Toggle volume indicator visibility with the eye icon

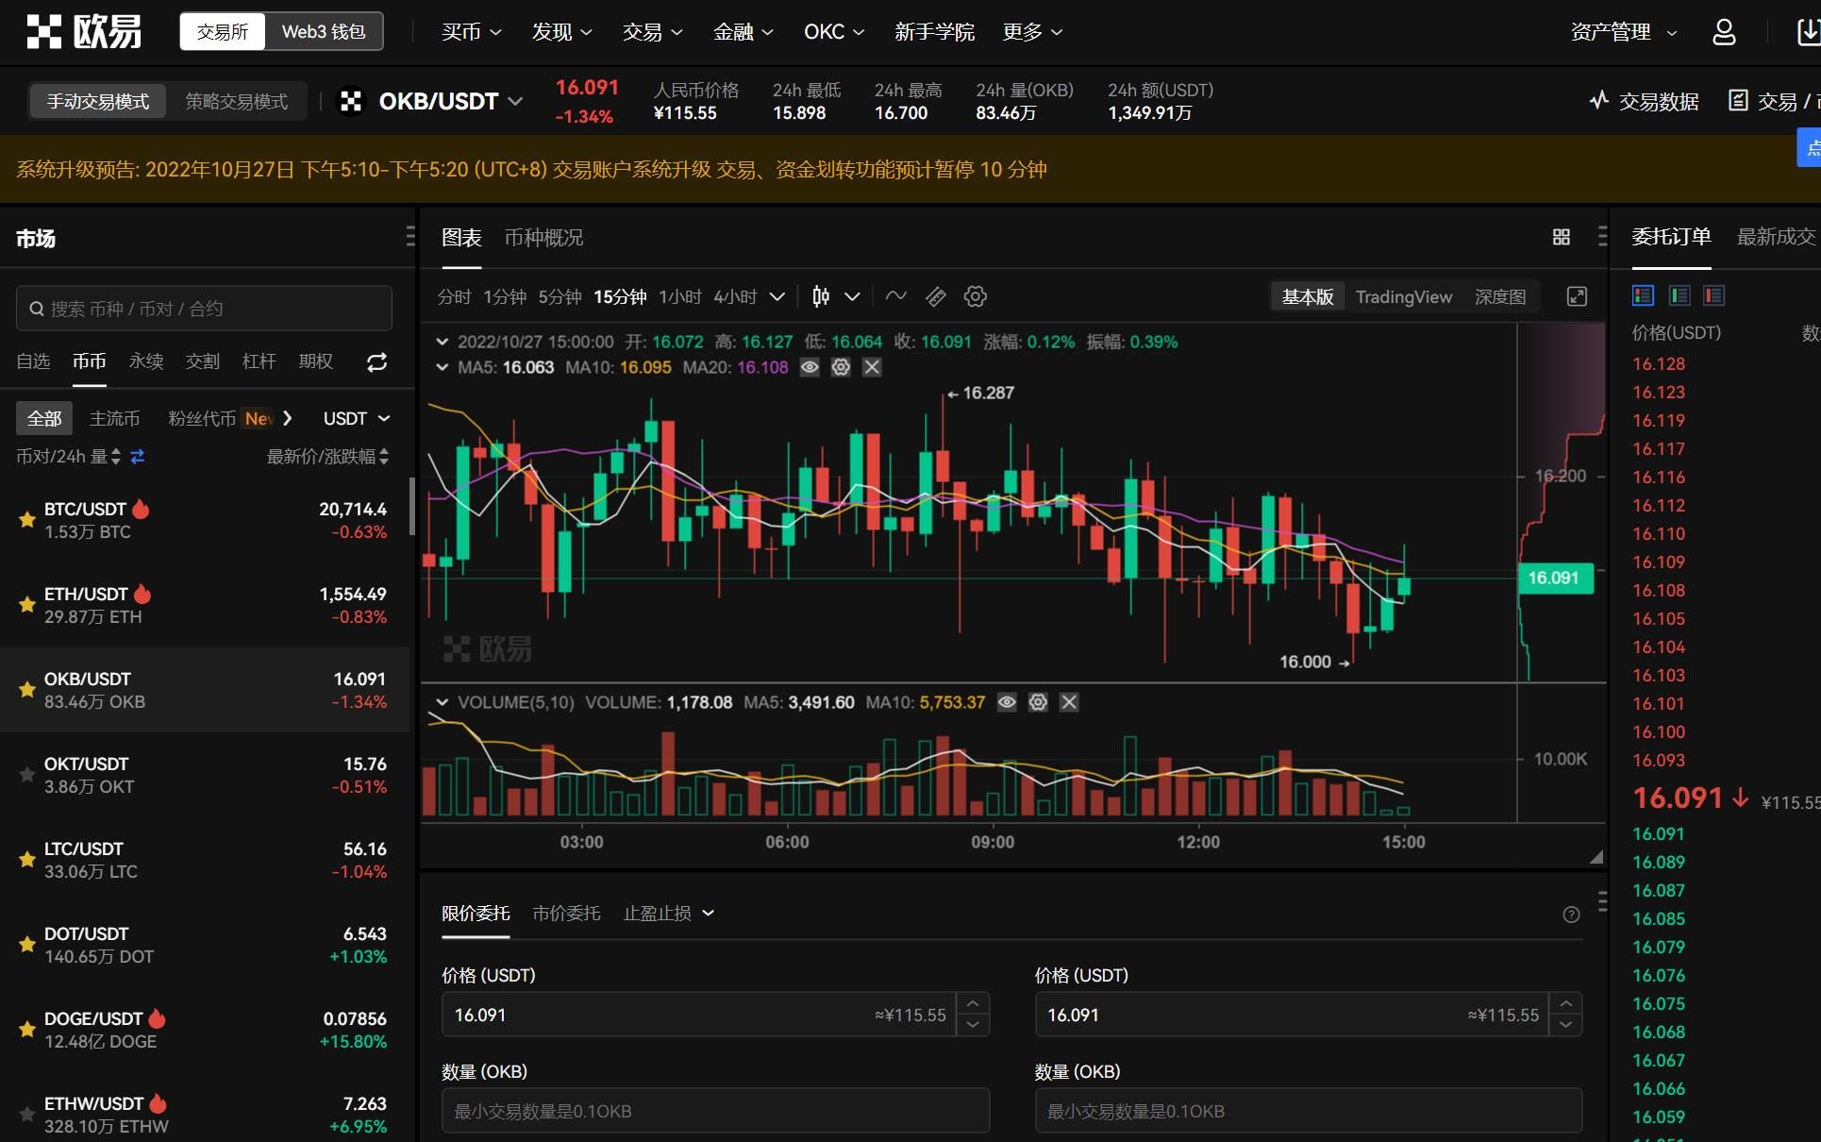click(1006, 702)
